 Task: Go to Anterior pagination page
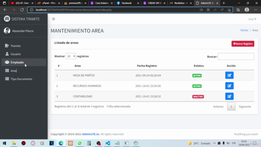point(218,107)
